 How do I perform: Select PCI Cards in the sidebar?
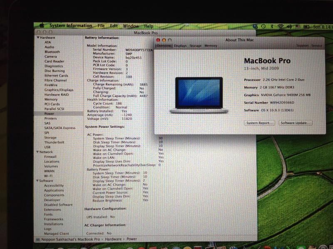coord(52,104)
